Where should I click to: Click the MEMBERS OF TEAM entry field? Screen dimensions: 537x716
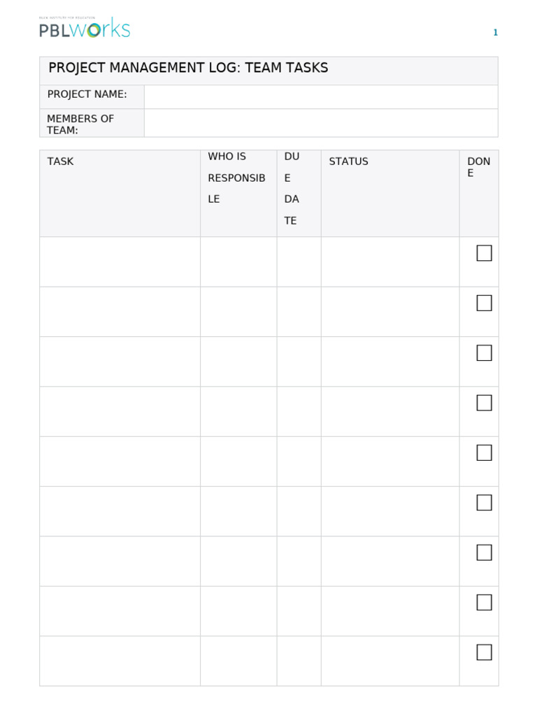[320, 123]
